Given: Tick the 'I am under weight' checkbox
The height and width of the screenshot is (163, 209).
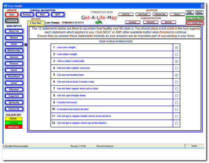Looking at the screenshot, I should [176, 54].
